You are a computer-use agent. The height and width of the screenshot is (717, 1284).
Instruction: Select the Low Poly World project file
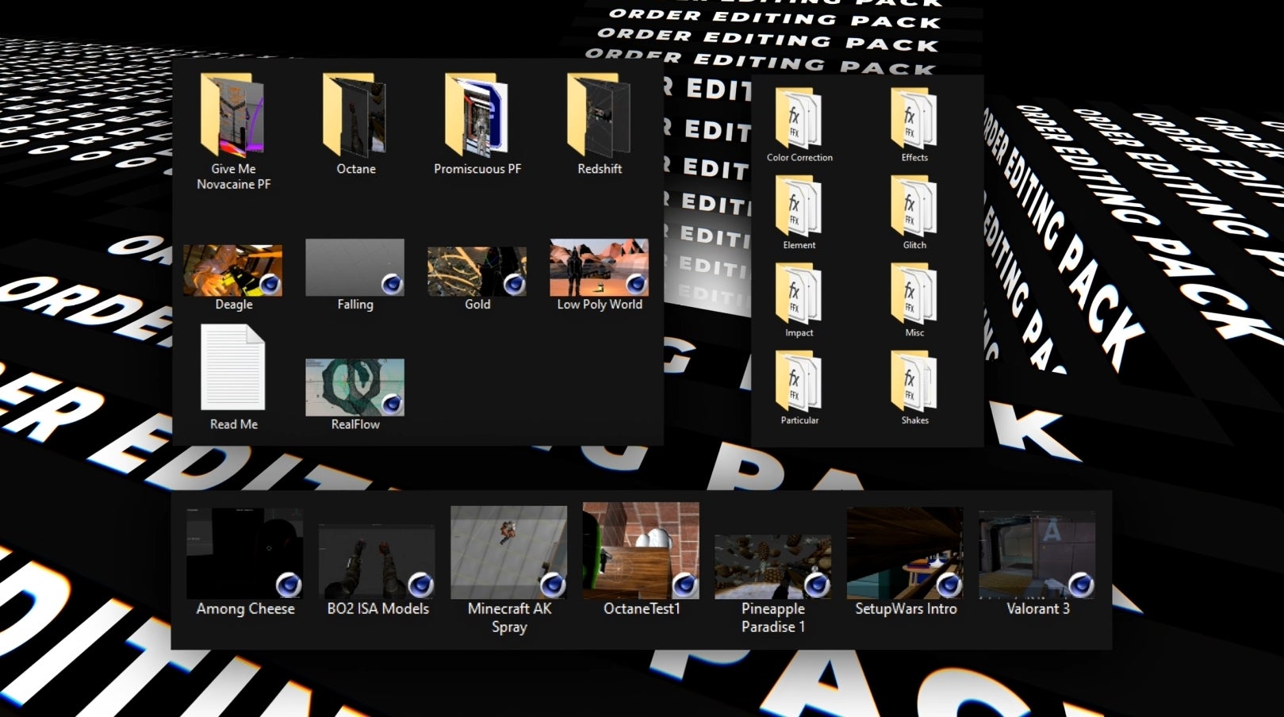click(598, 266)
